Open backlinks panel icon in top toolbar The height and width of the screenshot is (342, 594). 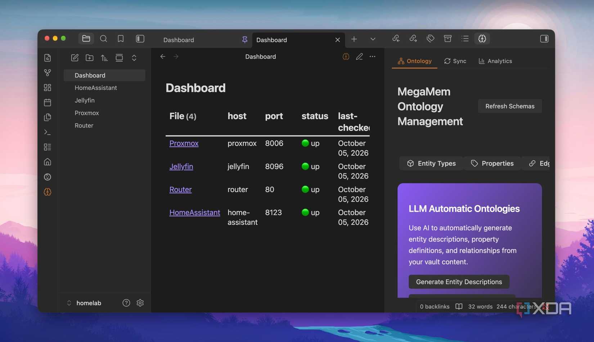click(x=396, y=39)
